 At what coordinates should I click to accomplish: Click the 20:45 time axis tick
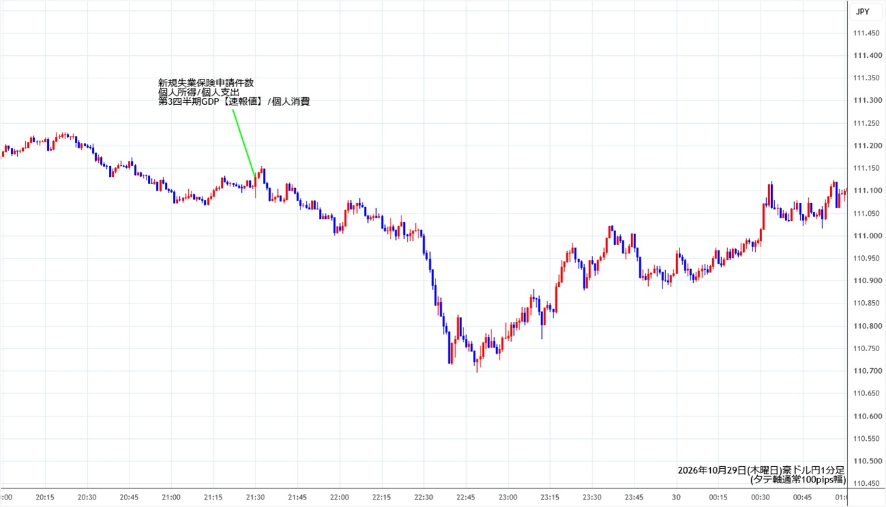(129, 497)
